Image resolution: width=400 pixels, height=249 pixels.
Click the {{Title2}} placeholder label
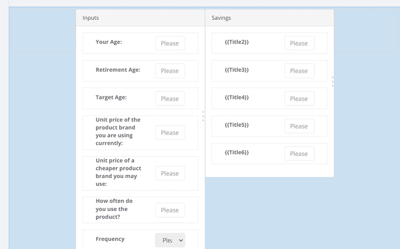coord(237,42)
